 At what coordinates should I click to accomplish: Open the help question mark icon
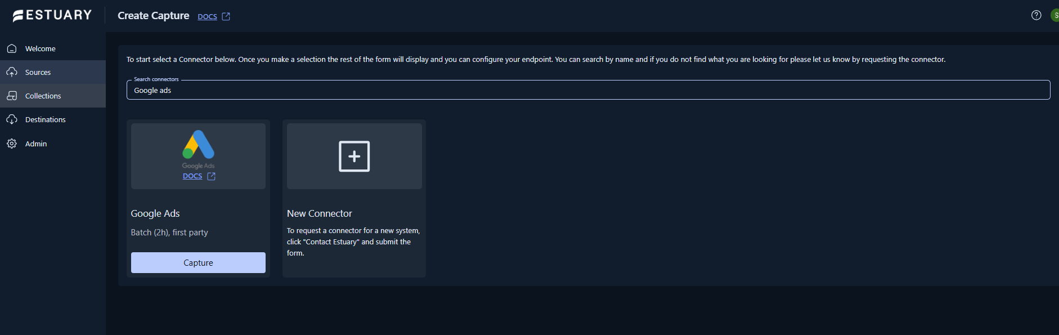(x=1036, y=15)
